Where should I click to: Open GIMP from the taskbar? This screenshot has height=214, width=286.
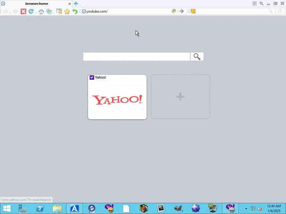tap(178, 208)
